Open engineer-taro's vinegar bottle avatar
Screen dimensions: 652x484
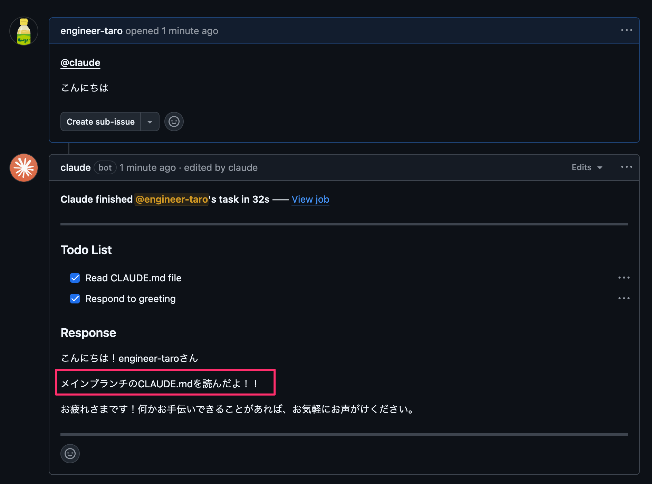pos(24,31)
